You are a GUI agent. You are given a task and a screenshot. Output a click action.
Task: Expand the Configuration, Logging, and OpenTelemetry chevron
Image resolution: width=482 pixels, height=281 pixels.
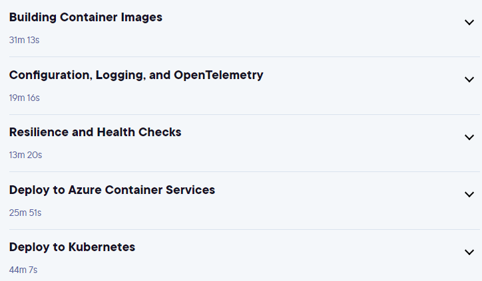469,80
